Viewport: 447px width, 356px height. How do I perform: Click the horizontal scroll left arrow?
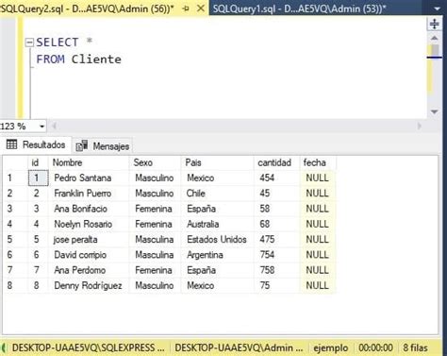click(54, 127)
